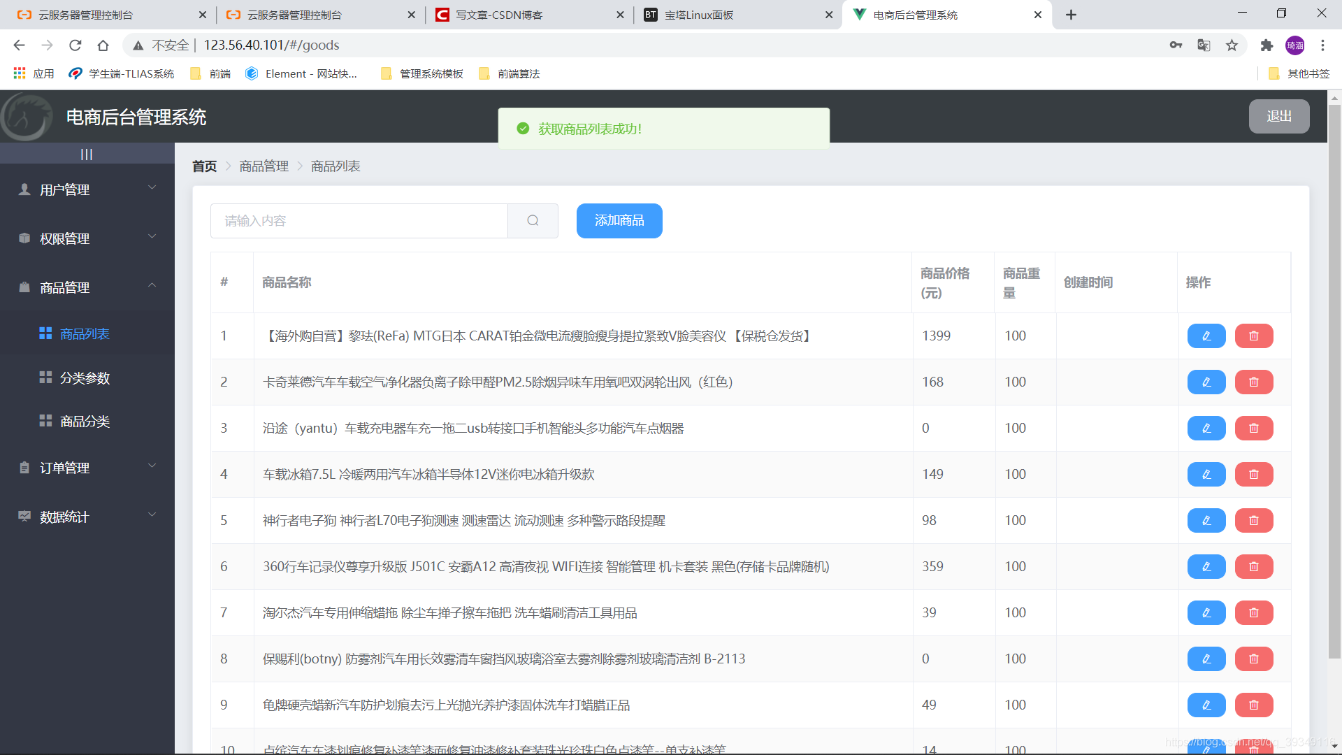Open the browser extensions puzzle icon
The image size is (1342, 755).
1267,45
